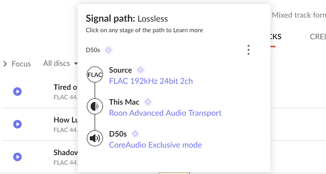326x174 pixels.
Task: Click the quality star next to Source
Action: [x=141, y=70]
